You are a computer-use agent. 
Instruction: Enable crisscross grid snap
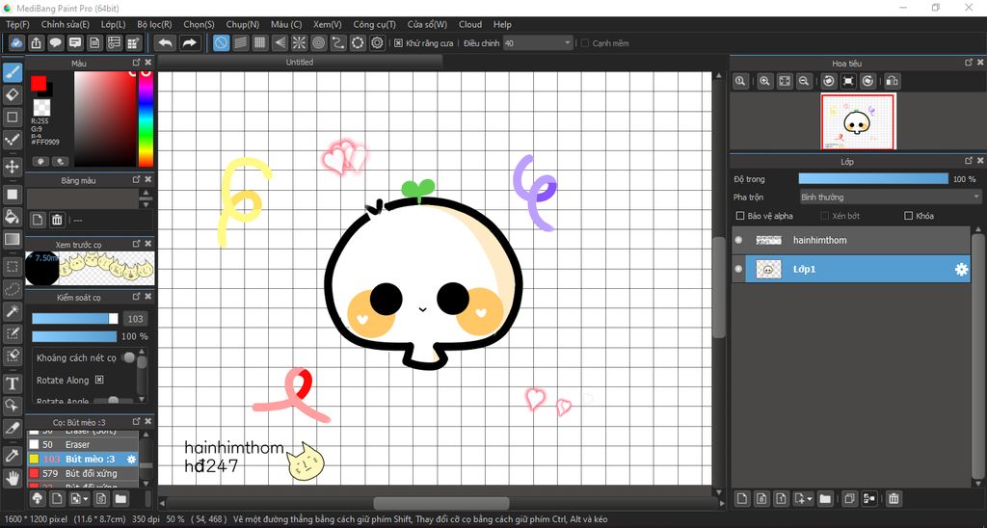pos(260,42)
